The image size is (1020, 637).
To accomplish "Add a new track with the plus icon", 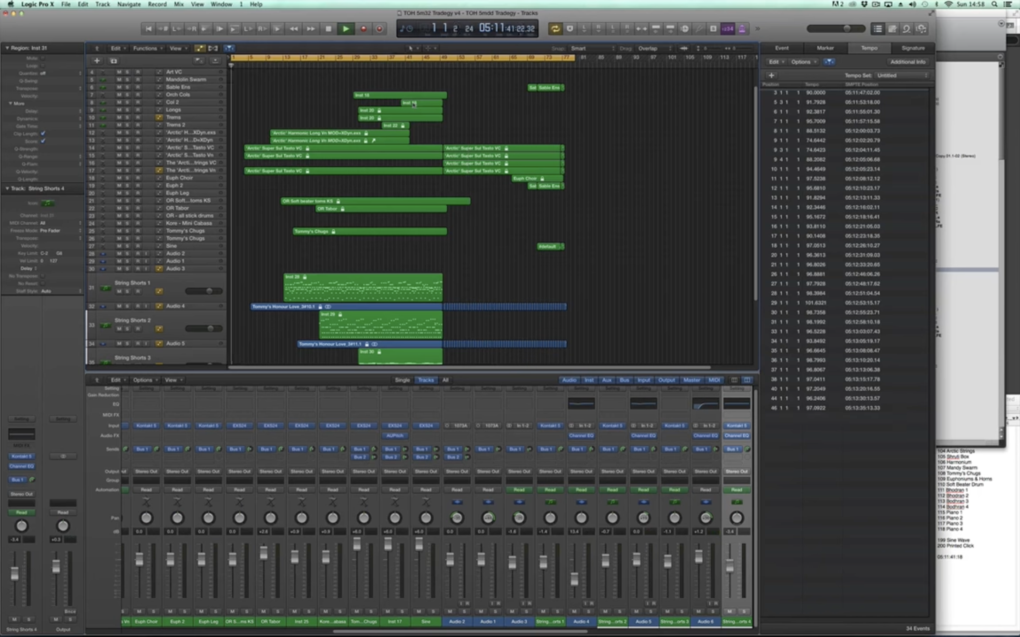I will 97,61.
